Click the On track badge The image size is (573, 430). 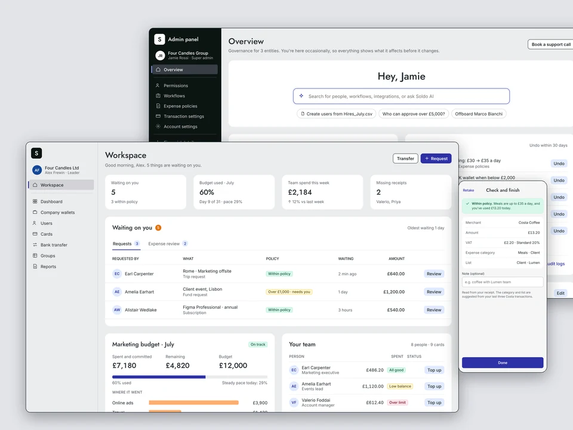tap(258, 345)
